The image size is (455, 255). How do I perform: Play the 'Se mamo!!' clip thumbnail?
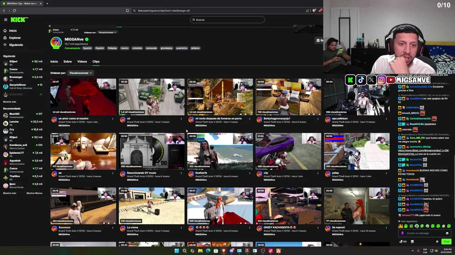(x=357, y=206)
